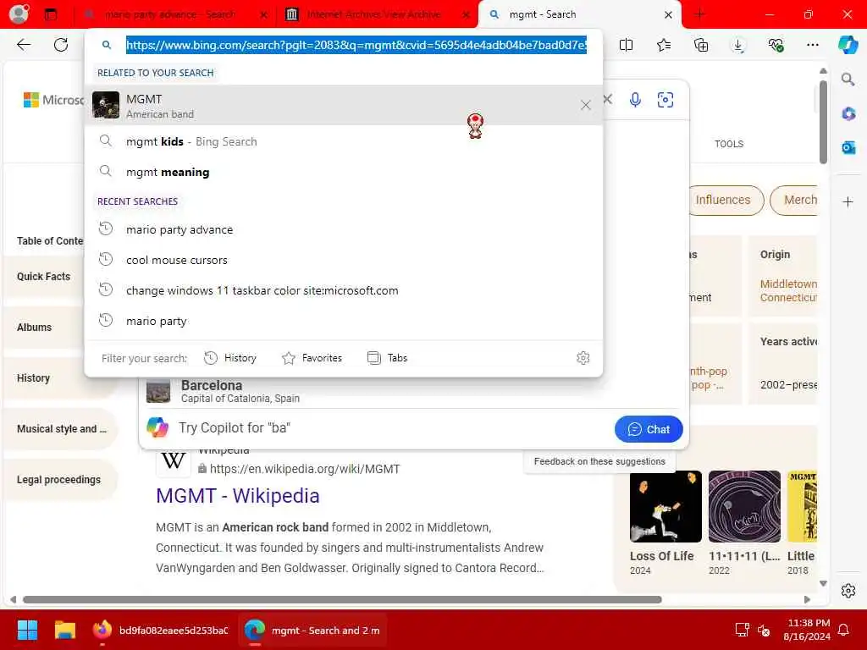
Task: Click Try Copilot for "ba" suggestion
Action: click(x=235, y=427)
